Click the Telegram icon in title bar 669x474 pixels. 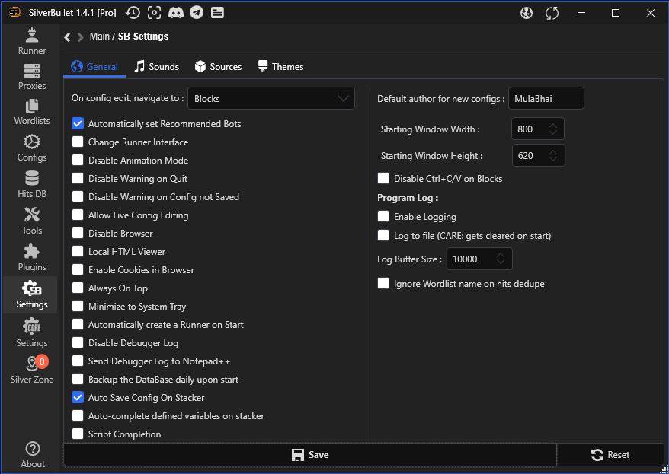click(197, 13)
